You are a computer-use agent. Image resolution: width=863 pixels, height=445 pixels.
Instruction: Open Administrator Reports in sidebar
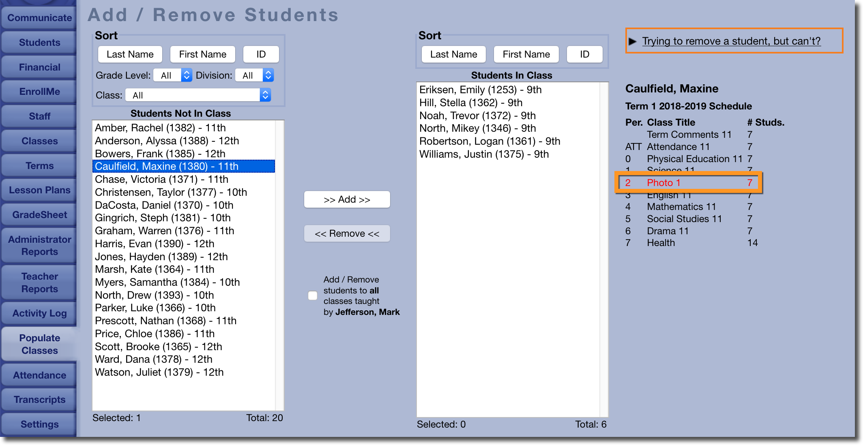[39, 246]
